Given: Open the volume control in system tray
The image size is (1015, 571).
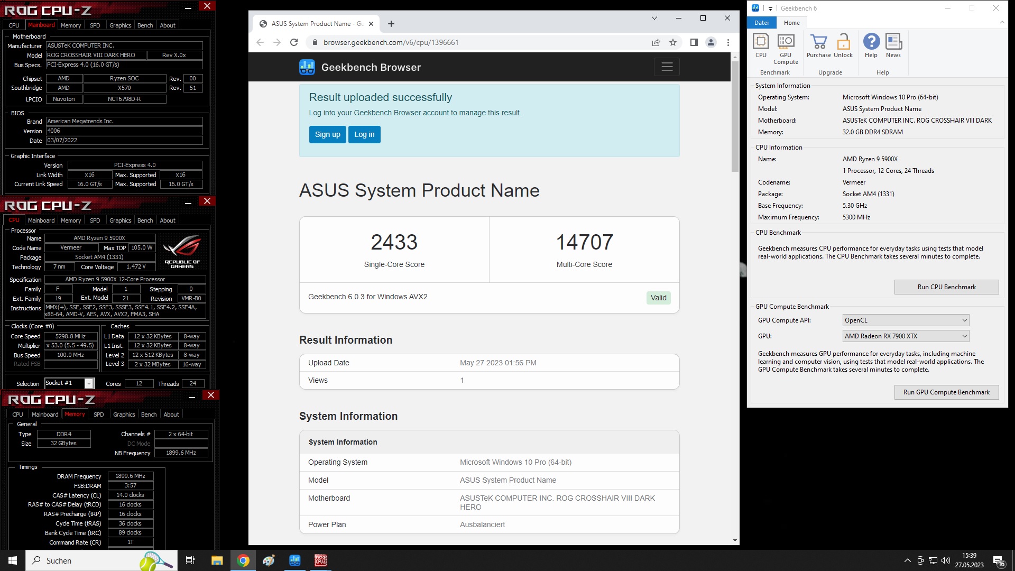Looking at the screenshot, I should tap(946, 560).
